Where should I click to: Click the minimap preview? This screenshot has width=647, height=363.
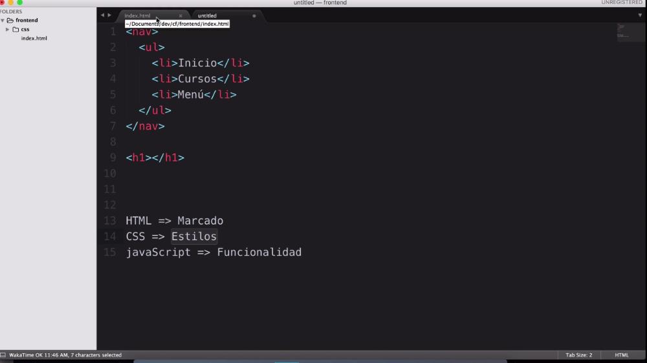pos(630,32)
